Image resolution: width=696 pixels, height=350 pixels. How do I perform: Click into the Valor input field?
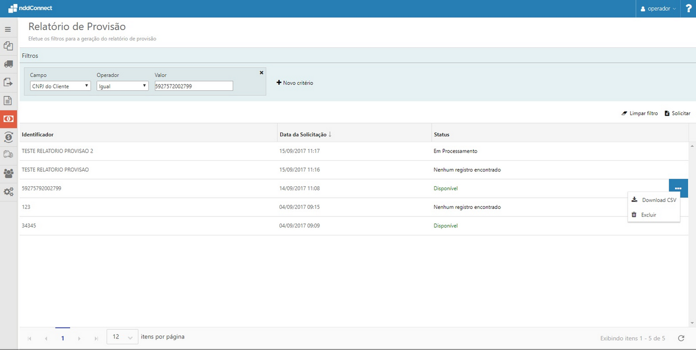194,86
